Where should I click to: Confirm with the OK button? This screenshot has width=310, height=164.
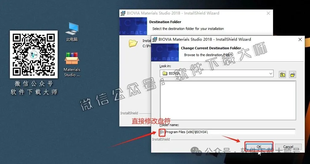[x=259, y=147]
